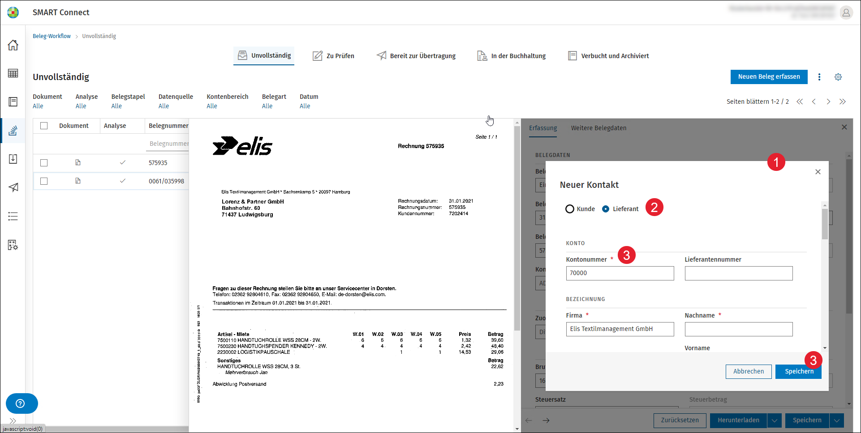Open the list icon in sidebar
This screenshot has width=861, height=433.
click(13, 216)
